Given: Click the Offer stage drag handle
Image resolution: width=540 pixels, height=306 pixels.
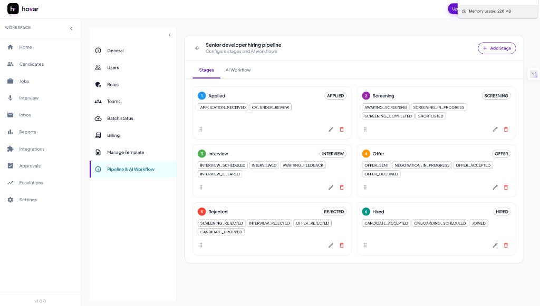Looking at the screenshot, I should coord(365,187).
